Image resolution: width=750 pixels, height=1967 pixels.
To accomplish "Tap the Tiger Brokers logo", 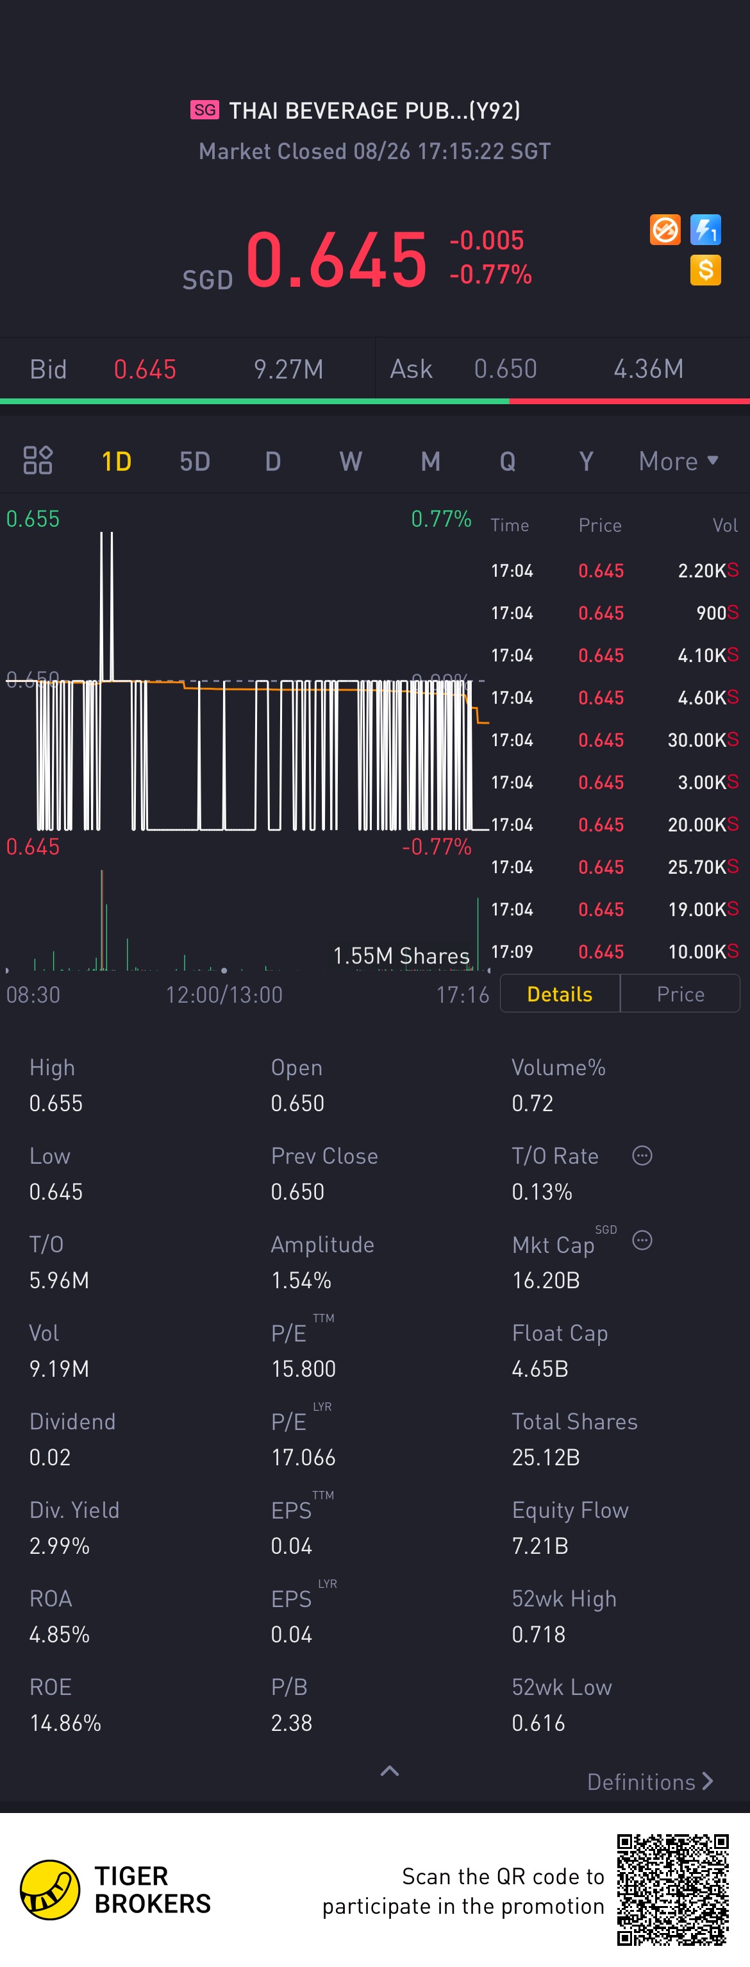I will (x=49, y=1890).
